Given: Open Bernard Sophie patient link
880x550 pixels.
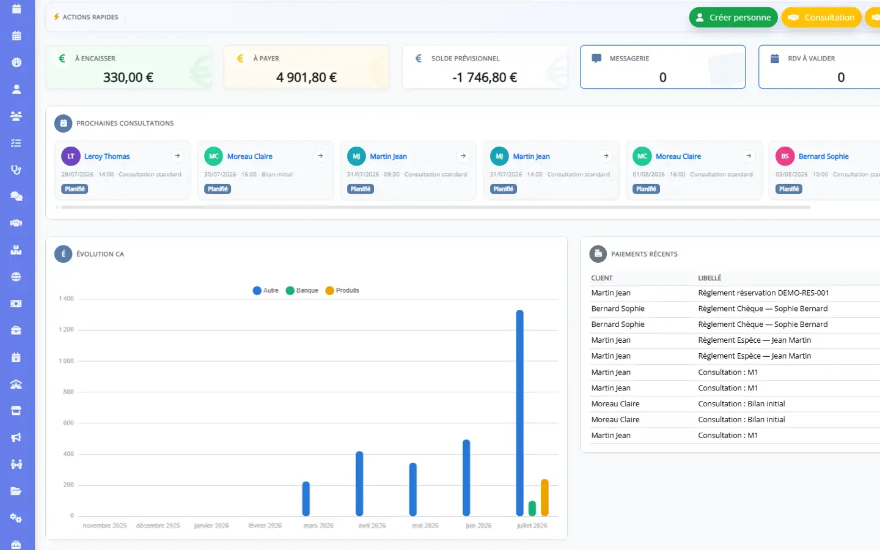Looking at the screenshot, I should (x=824, y=156).
